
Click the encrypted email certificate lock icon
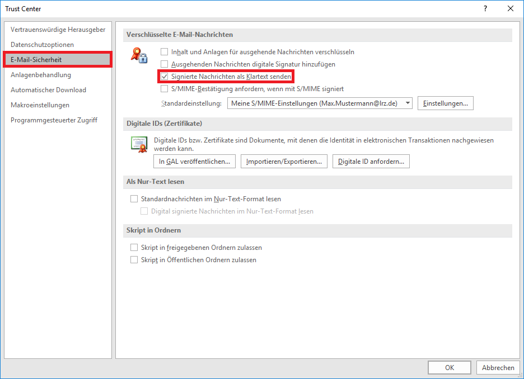tap(138, 55)
